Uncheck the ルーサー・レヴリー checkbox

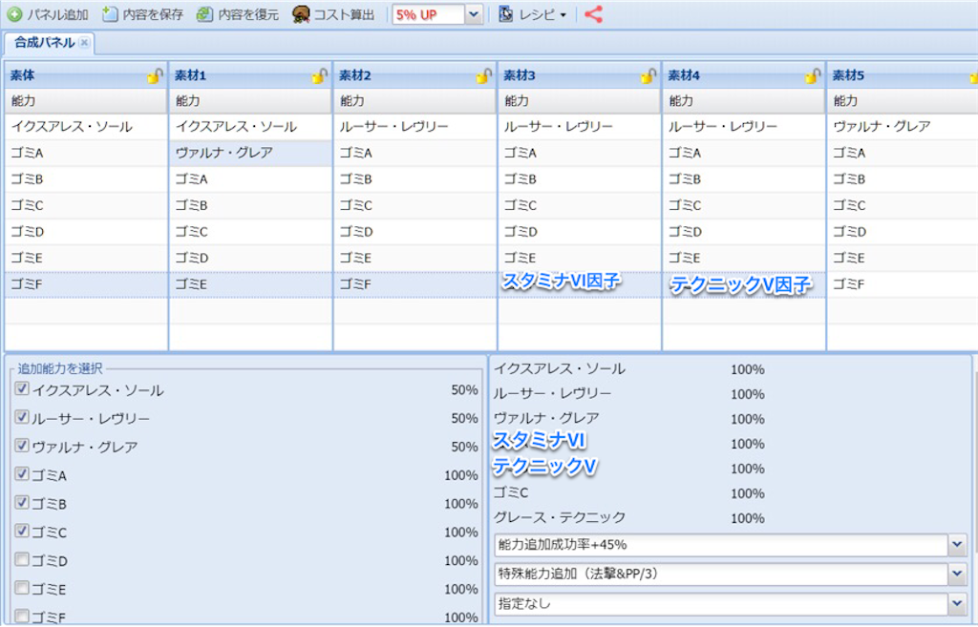[x=22, y=417]
